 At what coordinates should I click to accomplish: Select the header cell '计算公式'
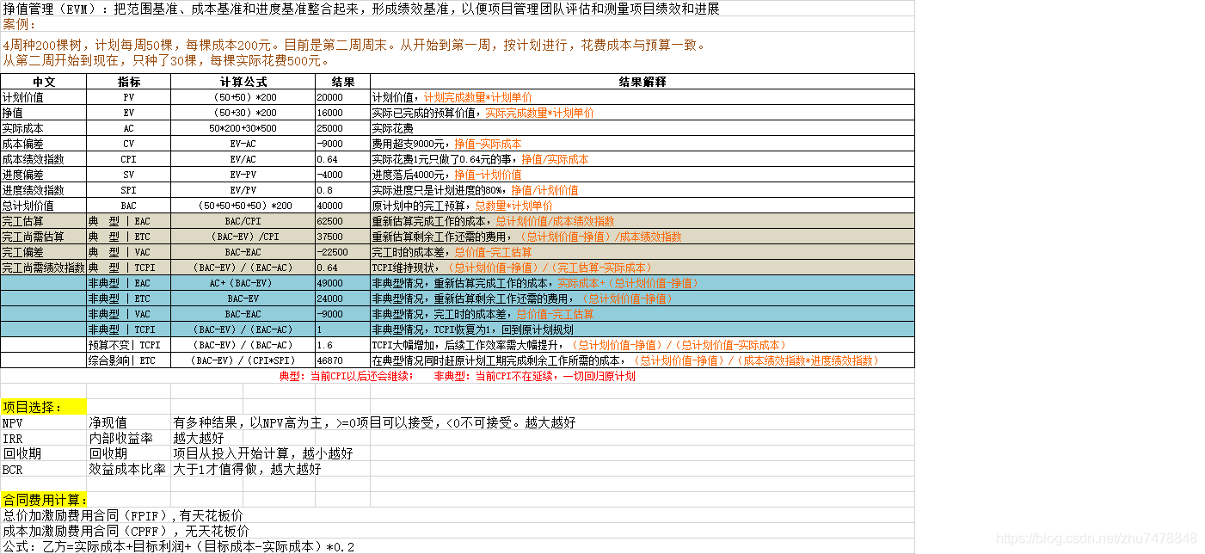point(243,82)
